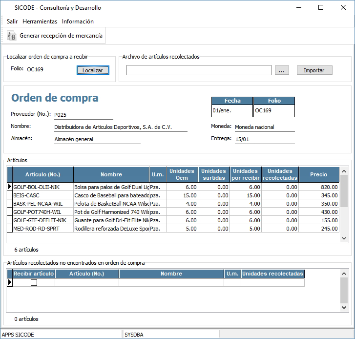Tick the Recibir artículo checkbox

coord(34,282)
